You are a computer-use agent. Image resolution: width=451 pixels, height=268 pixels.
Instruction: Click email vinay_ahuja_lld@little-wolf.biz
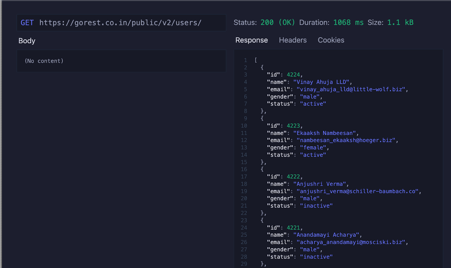[x=351, y=89]
